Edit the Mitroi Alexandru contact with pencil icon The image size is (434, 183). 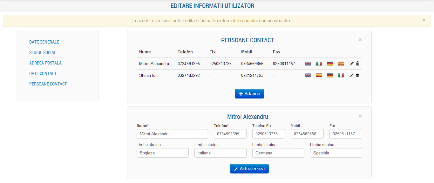(351, 64)
